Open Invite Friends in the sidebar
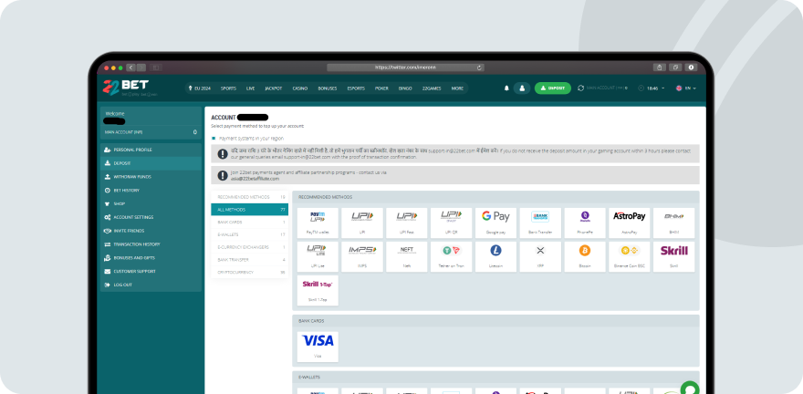Image resolution: width=803 pixels, height=394 pixels. click(x=151, y=231)
